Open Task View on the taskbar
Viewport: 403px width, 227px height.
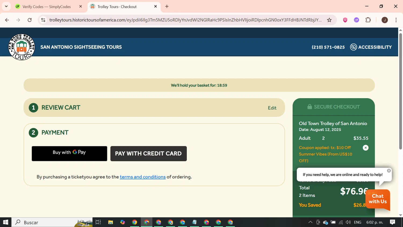(x=98, y=222)
